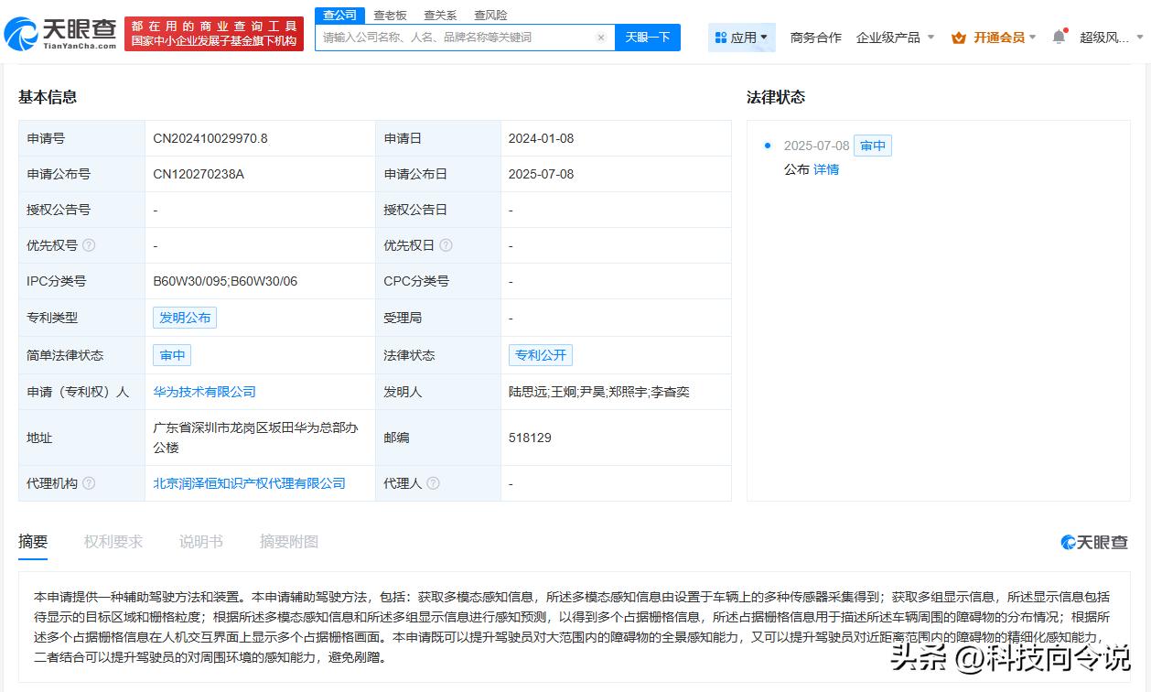
Task: Click the 基本信息 section heading
Action: 48,97
